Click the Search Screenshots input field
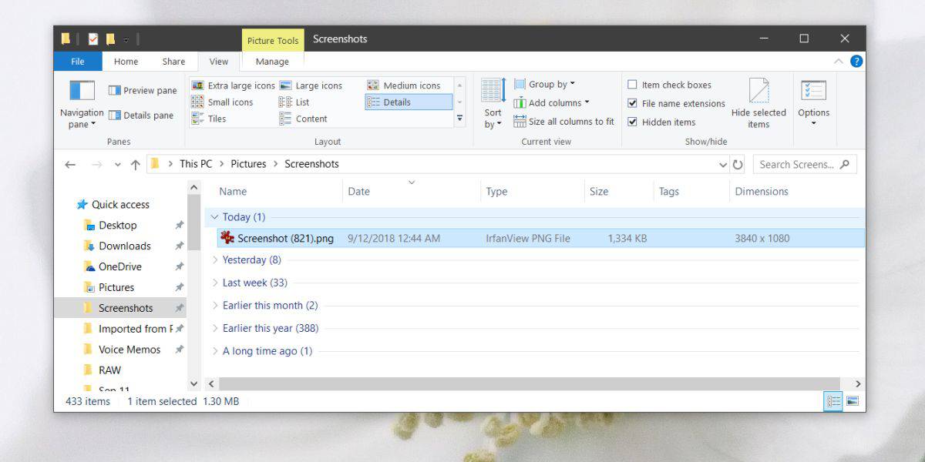The height and width of the screenshot is (462, 925). point(796,164)
